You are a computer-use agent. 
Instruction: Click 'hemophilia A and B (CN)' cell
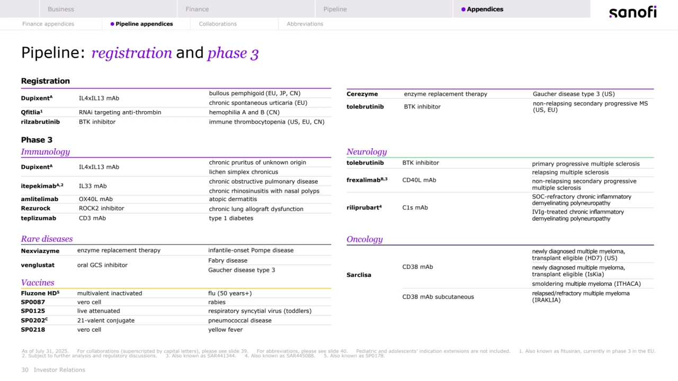244,112
